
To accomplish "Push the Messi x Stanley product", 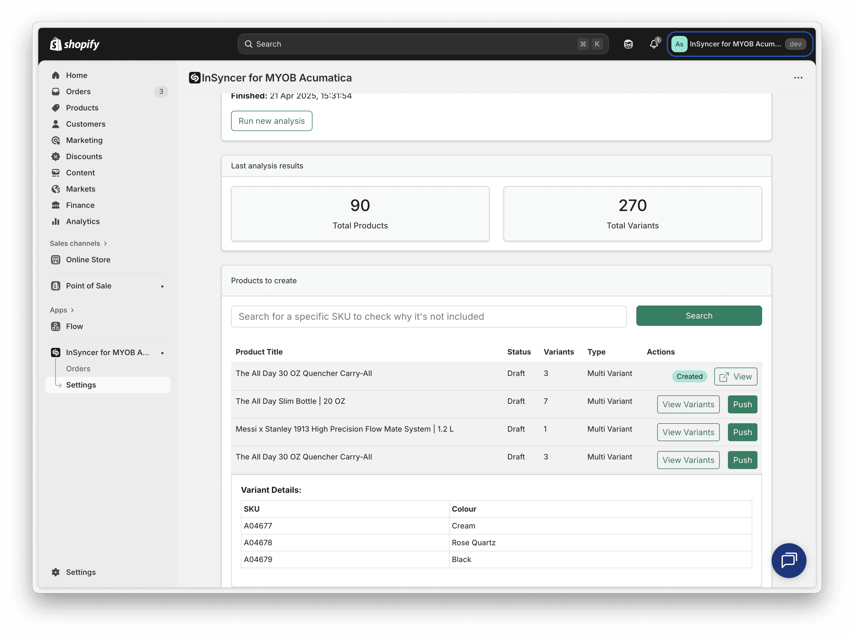I will point(742,432).
